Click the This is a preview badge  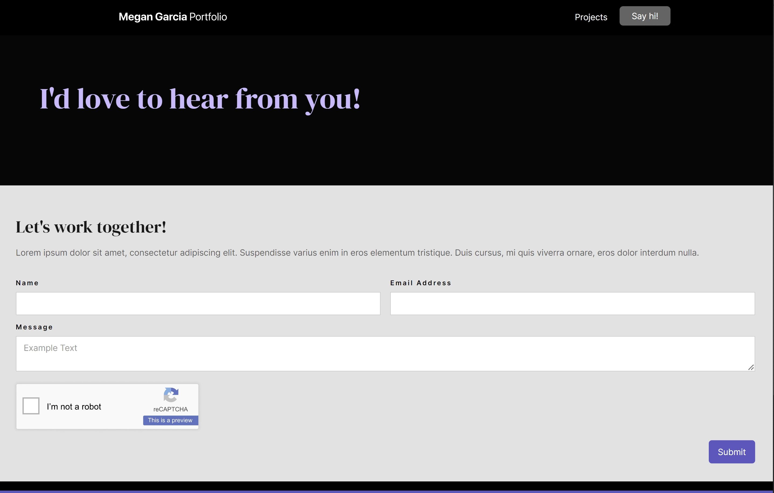coord(170,420)
